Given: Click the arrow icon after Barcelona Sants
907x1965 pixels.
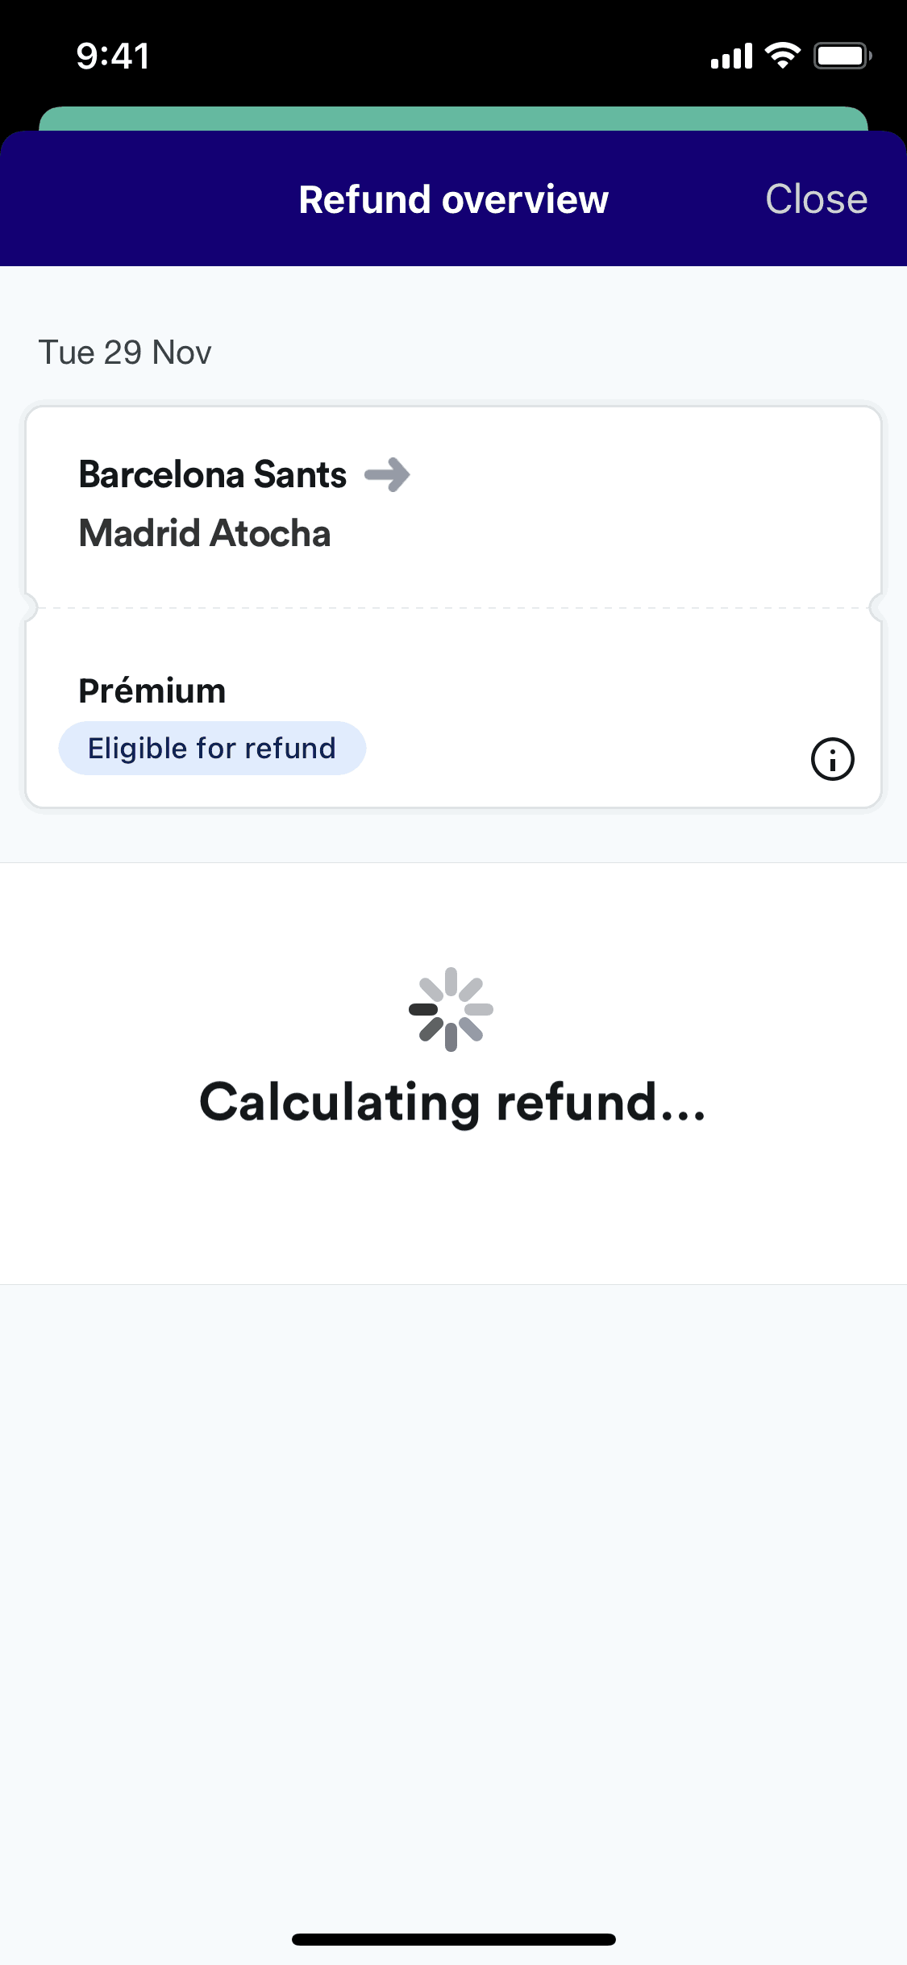Looking at the screenshot, I should pyautogui.click(x=388, y=474).
